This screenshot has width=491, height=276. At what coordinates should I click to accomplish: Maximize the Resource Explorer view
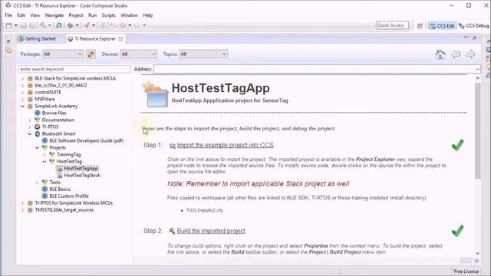click(475, 38)
